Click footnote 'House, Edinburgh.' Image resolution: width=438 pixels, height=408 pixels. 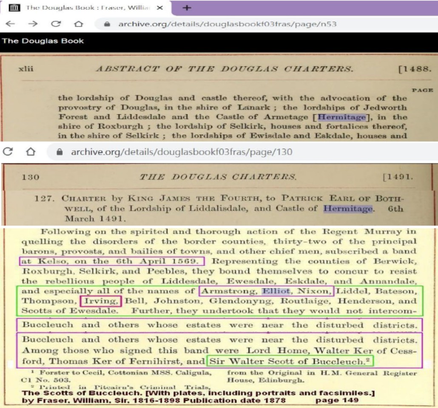pos(265,380)
